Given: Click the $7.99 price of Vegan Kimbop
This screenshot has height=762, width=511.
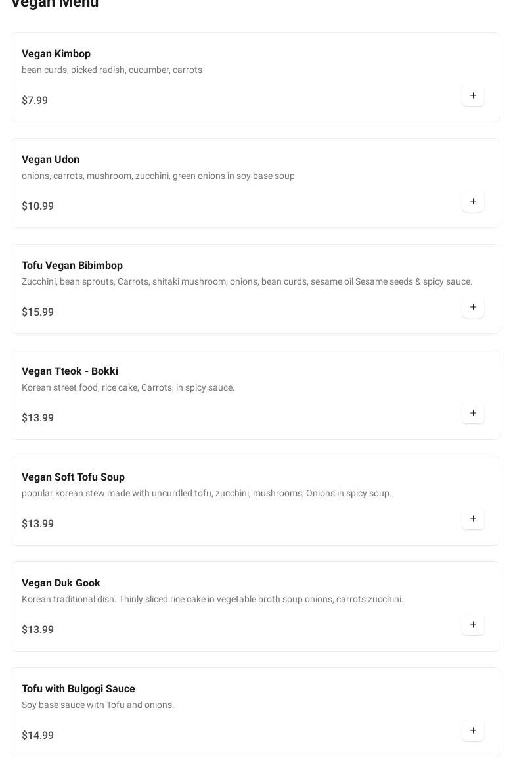Looking at the screenshot, I should click(x=35, y=101).
